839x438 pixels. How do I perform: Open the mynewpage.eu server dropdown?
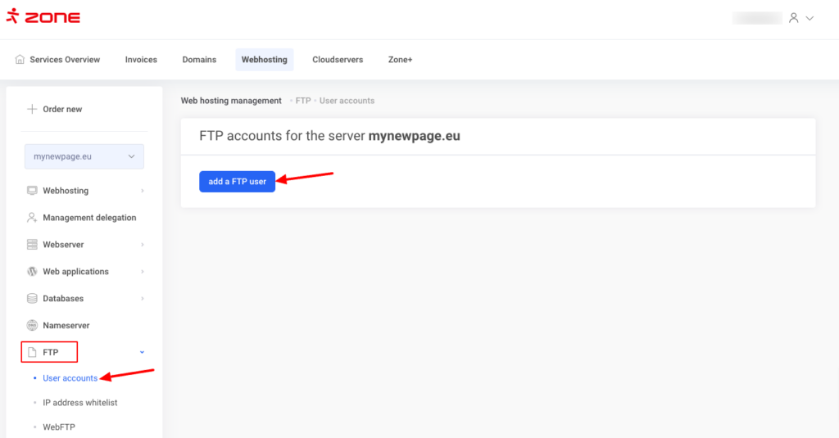point(84,156)
